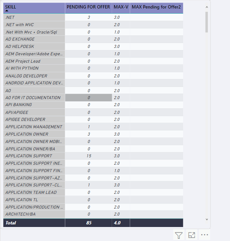The width and height of the screenshot is (230, 241).
Task: Select the APPLICATION OWNER MOBI... row
Action: [x=93, y=142]
